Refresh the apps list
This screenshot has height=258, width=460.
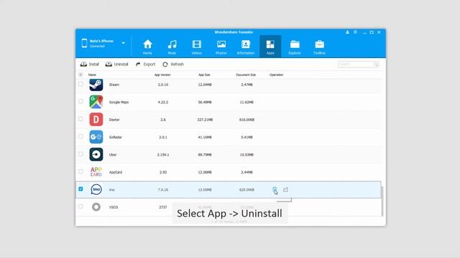coord(173,64)
